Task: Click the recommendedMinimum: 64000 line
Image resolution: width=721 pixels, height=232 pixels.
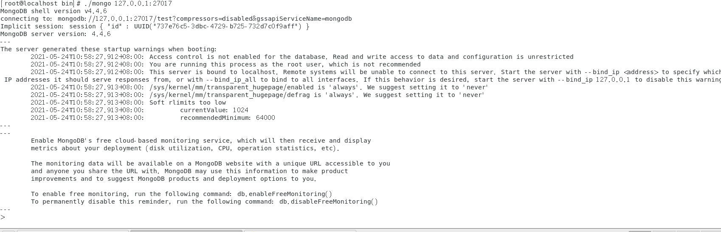Action: [228, 118]
